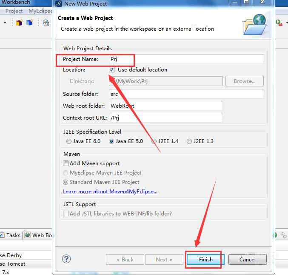288x275 pixels.
Task: Click the Finish button
Action: click(206, 259)
